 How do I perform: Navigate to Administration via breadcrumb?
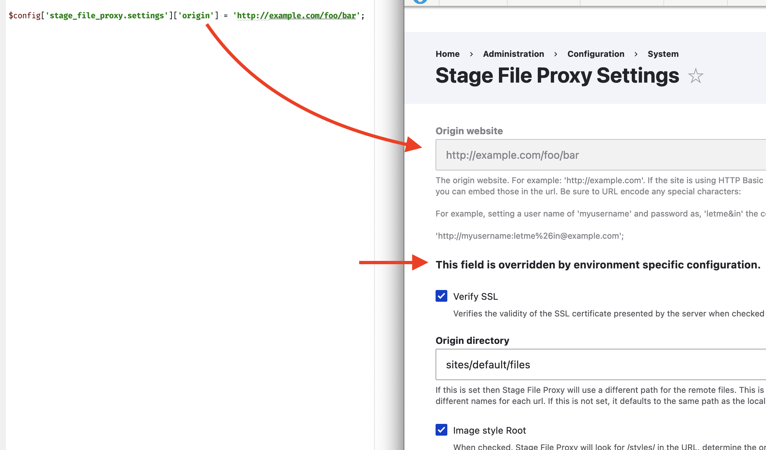(513, 54)
